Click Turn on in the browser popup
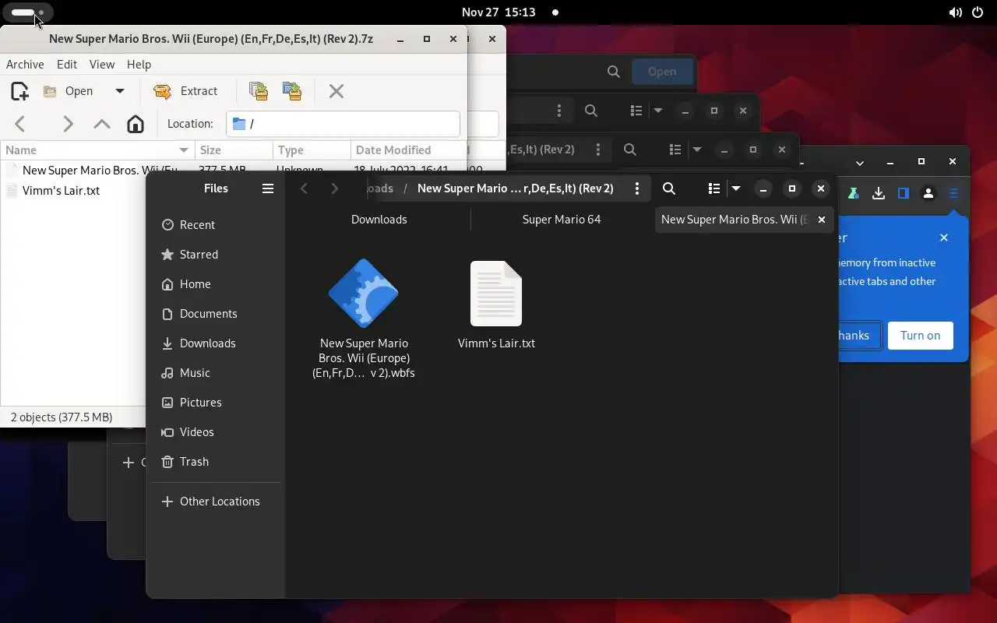The image size is (997, 623). click(920, 336)
